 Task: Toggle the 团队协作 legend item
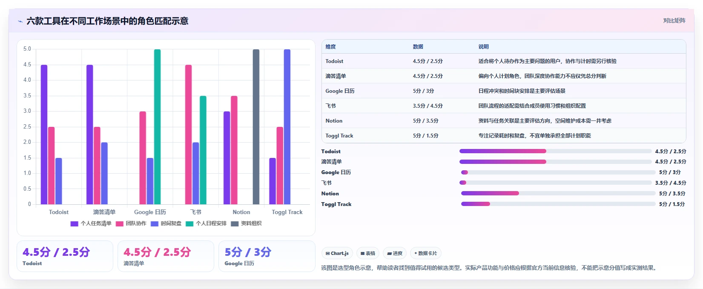point(131,223)
